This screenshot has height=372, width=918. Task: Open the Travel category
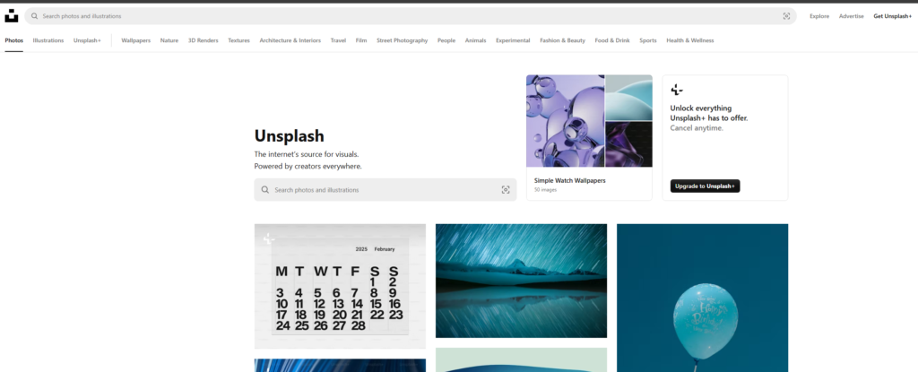coord(338,40)
